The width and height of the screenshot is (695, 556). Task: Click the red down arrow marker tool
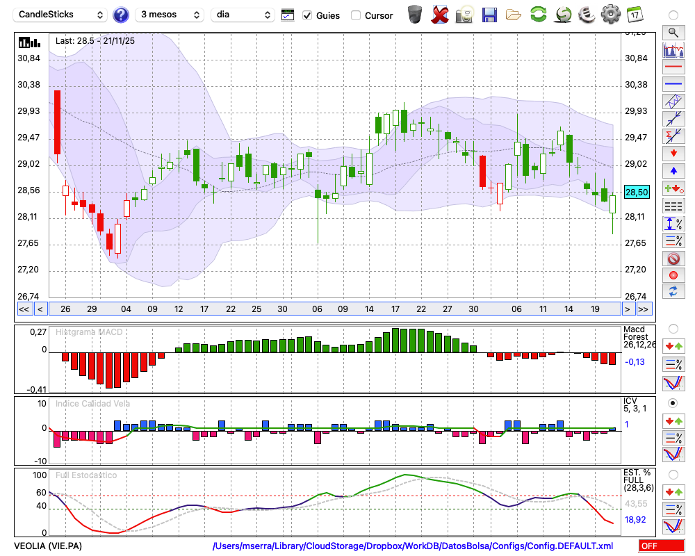(673, 154)
